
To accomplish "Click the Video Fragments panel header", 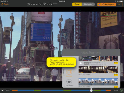I will pos(91,52).
